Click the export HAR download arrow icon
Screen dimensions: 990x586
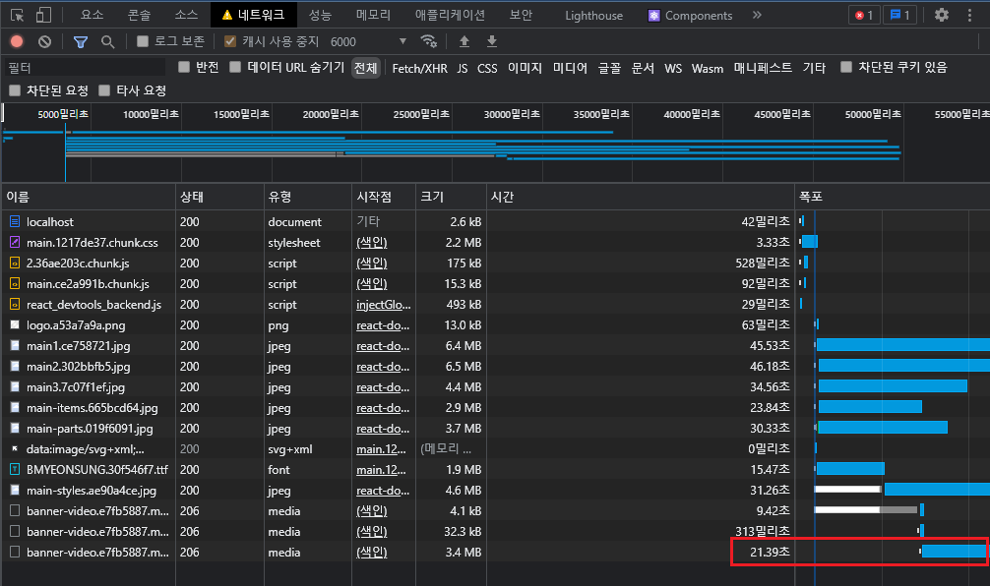[492, 41]
